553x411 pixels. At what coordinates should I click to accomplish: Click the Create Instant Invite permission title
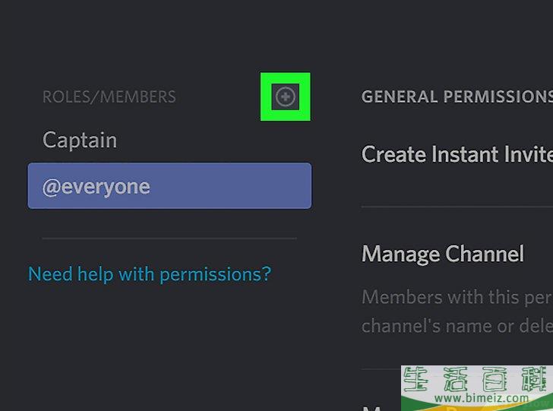457,154
